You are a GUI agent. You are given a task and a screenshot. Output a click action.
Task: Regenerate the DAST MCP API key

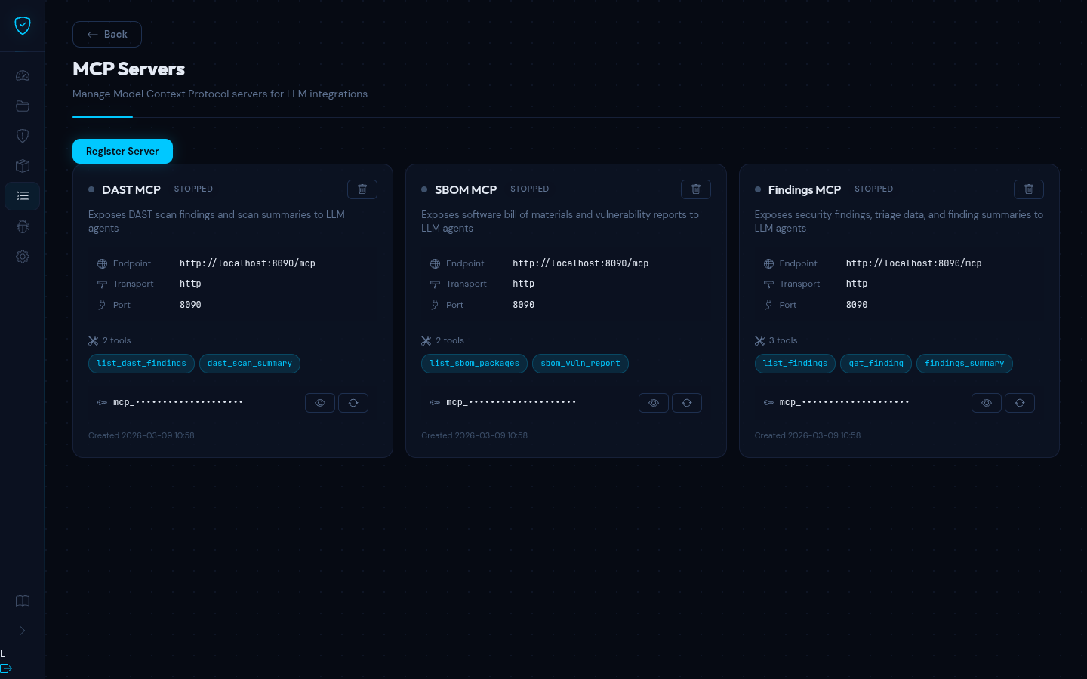tap(353, 403)
